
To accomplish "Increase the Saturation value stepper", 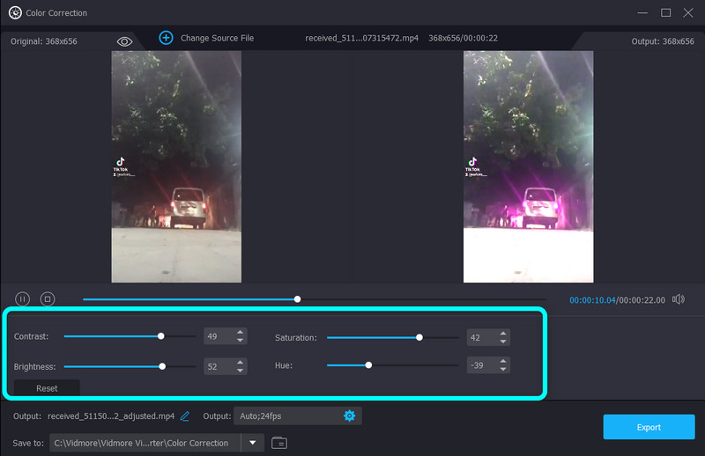I will point(502,333).
